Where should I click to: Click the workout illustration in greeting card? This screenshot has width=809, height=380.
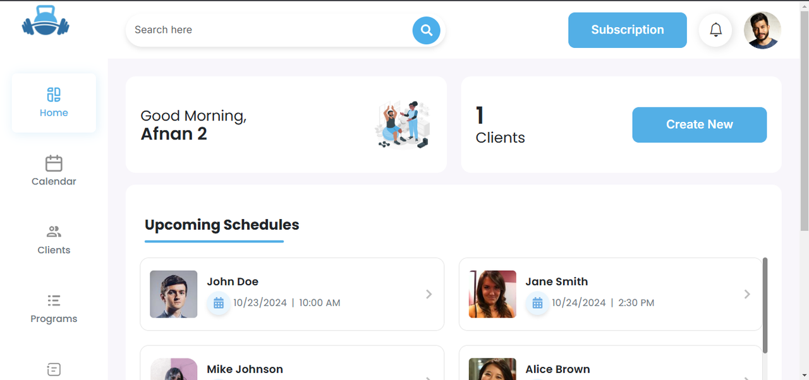[403, 124]
